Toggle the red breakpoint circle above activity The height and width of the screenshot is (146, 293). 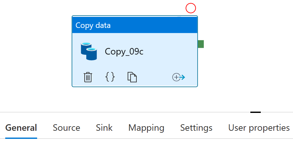coord(191,8)
